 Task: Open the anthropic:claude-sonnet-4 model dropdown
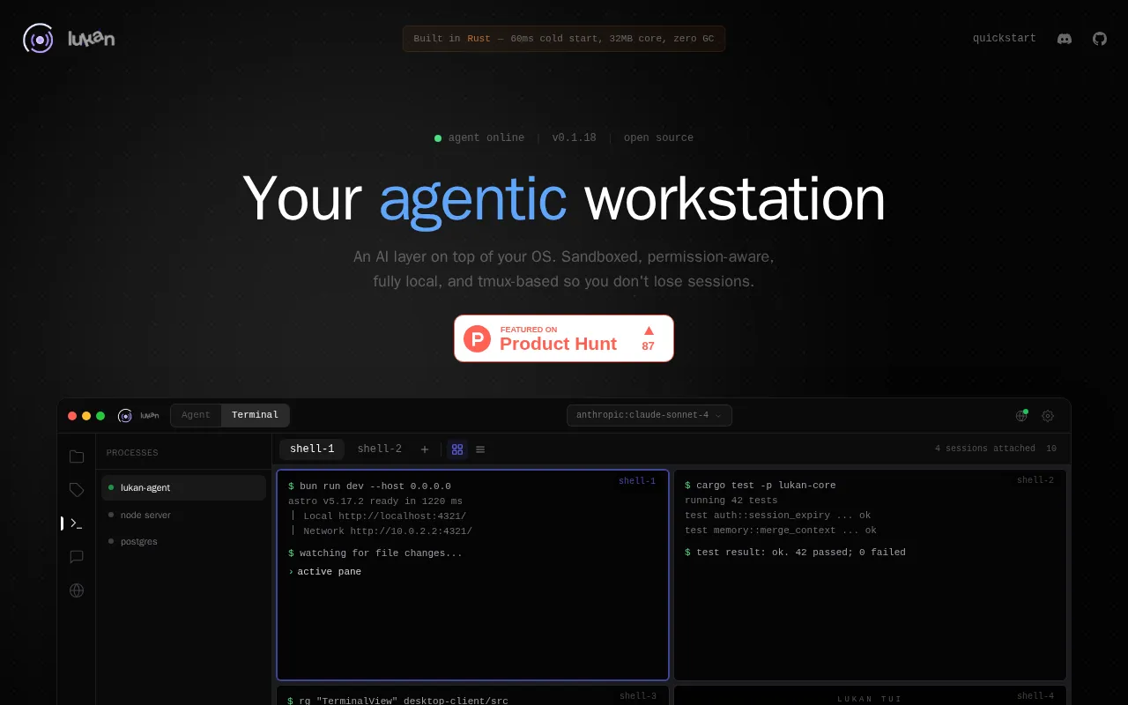pyautogui.click(x=649, y=415)
